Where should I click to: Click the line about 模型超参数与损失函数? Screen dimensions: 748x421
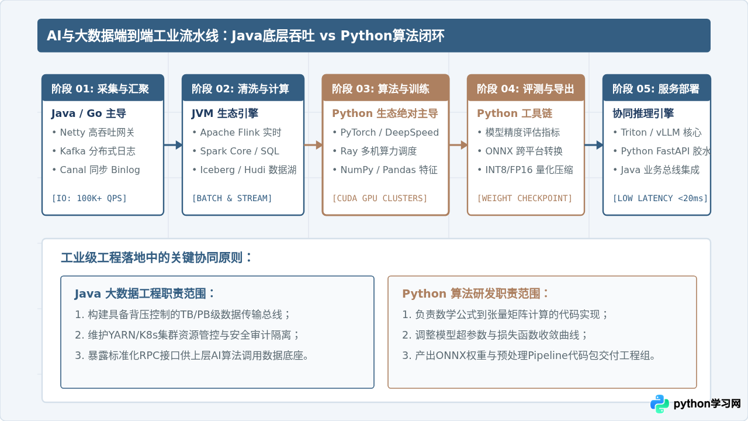[495, 335]
